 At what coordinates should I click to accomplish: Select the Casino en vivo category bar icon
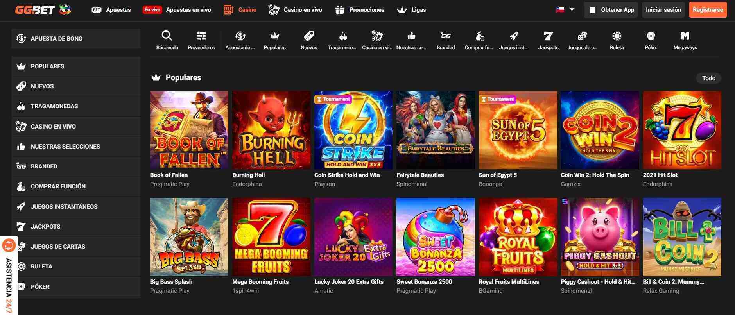click(377, 36)
